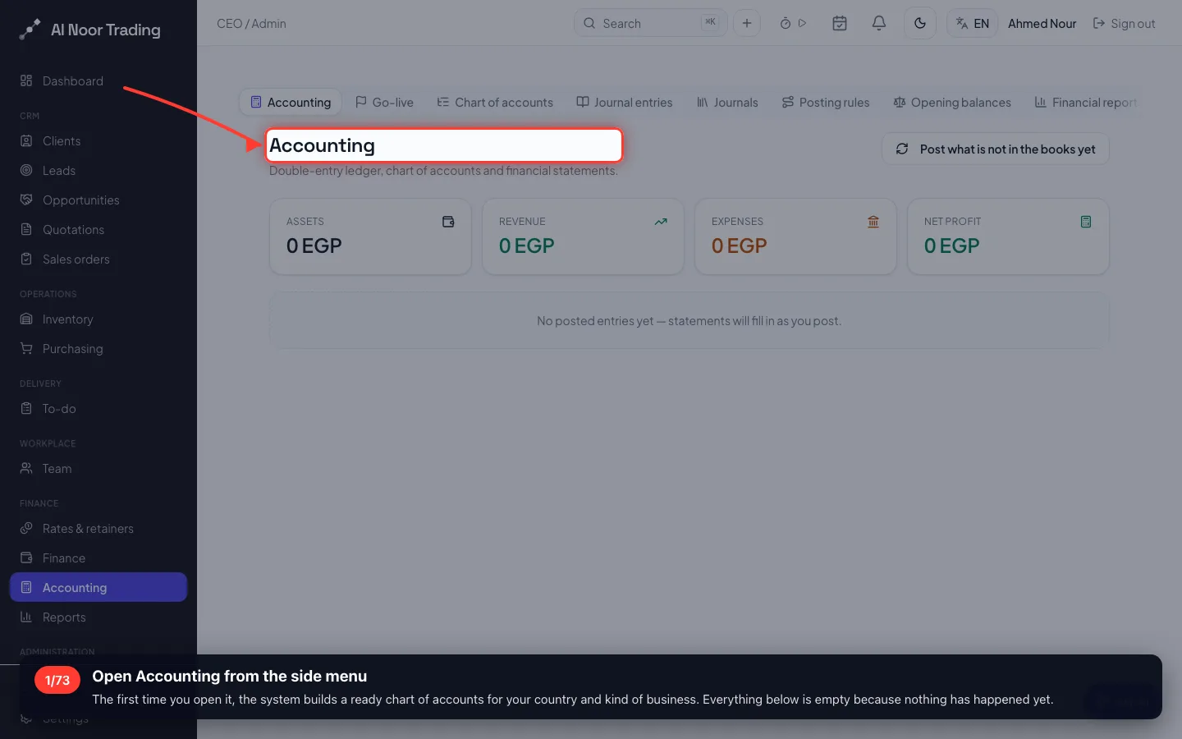Click the Revenue 0 EGP value
The height and width of the screenshot is (739, 1182).
tap(527, 246)
